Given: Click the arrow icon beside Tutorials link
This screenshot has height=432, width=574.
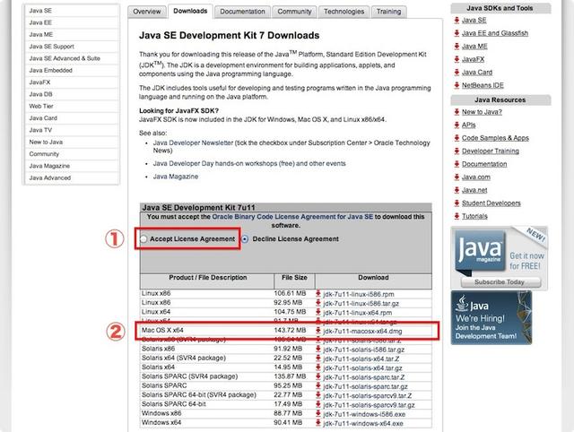Looking at the screenshot, I should [457, 216].
